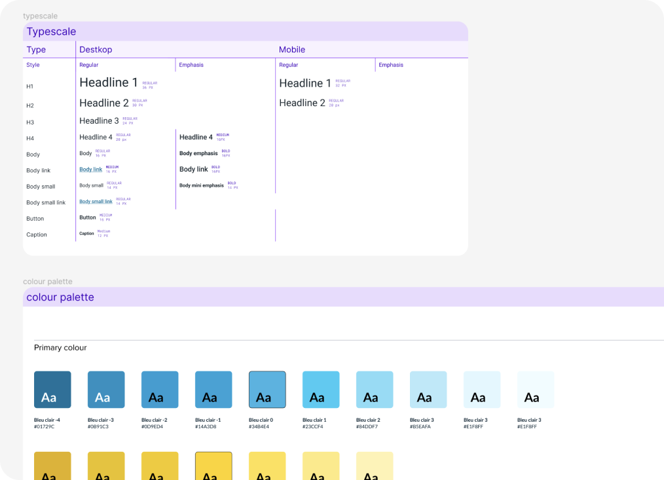Select the Bleu clair 2 colour swatch
The image size is (664, 480).
click(375, 390)
